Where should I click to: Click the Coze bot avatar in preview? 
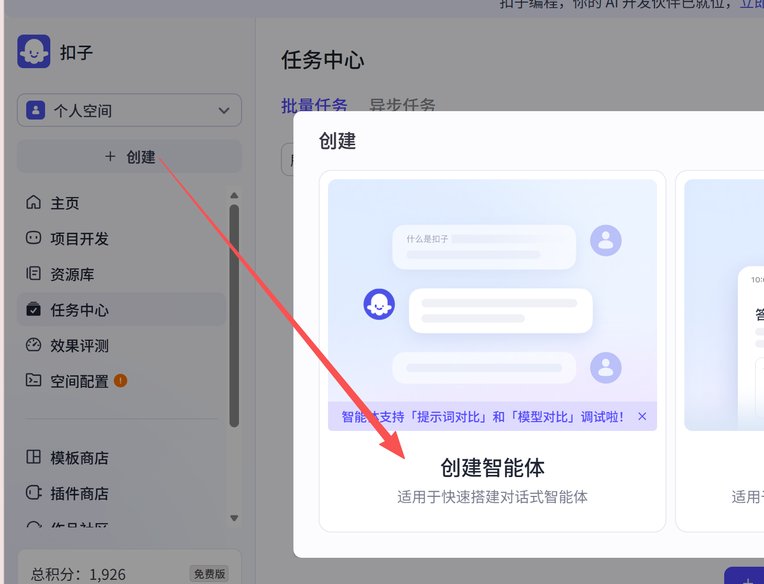point(379,304)
